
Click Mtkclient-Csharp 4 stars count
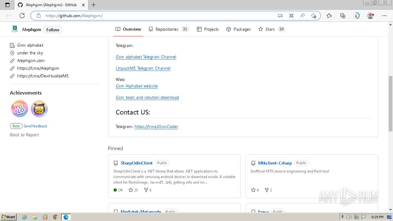[x=255, y=190]
